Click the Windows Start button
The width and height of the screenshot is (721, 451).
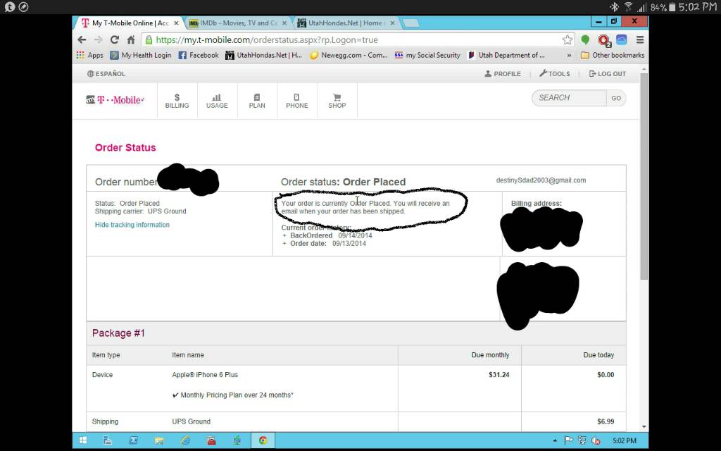click(x=83, y=440)
